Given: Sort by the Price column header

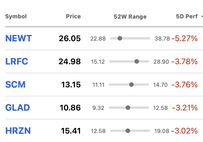Looking at the screenshot, I should [73, 17].
